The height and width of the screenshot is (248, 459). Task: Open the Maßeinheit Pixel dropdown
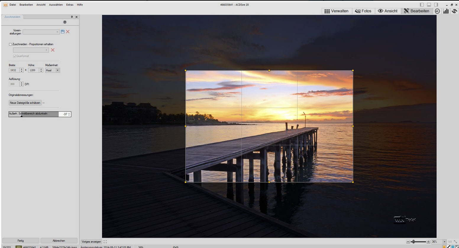pos(53,70)
